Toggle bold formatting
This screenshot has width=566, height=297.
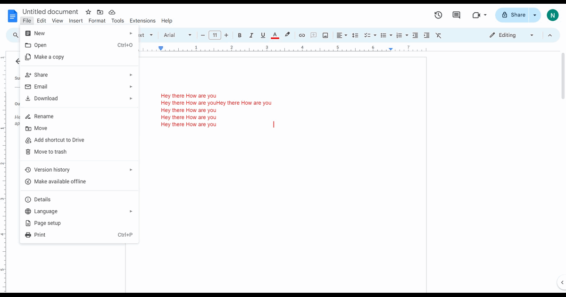tap(240, 35)
